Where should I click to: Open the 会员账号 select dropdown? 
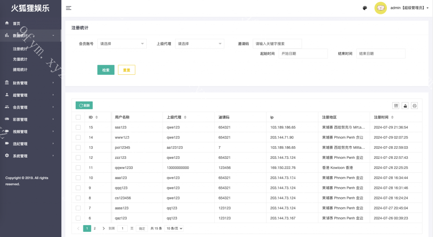(x=122, y=44)
